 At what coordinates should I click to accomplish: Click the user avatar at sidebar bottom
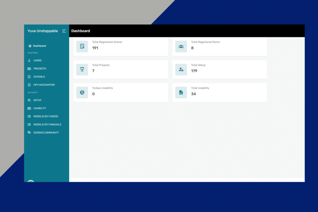pyautogui.click(x=31, y=181)
